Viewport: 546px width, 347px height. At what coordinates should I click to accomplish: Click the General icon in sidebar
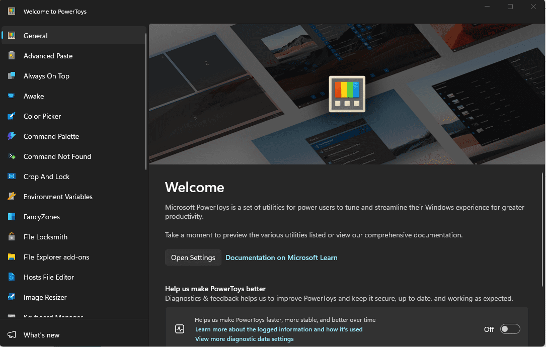click(12, 36)
